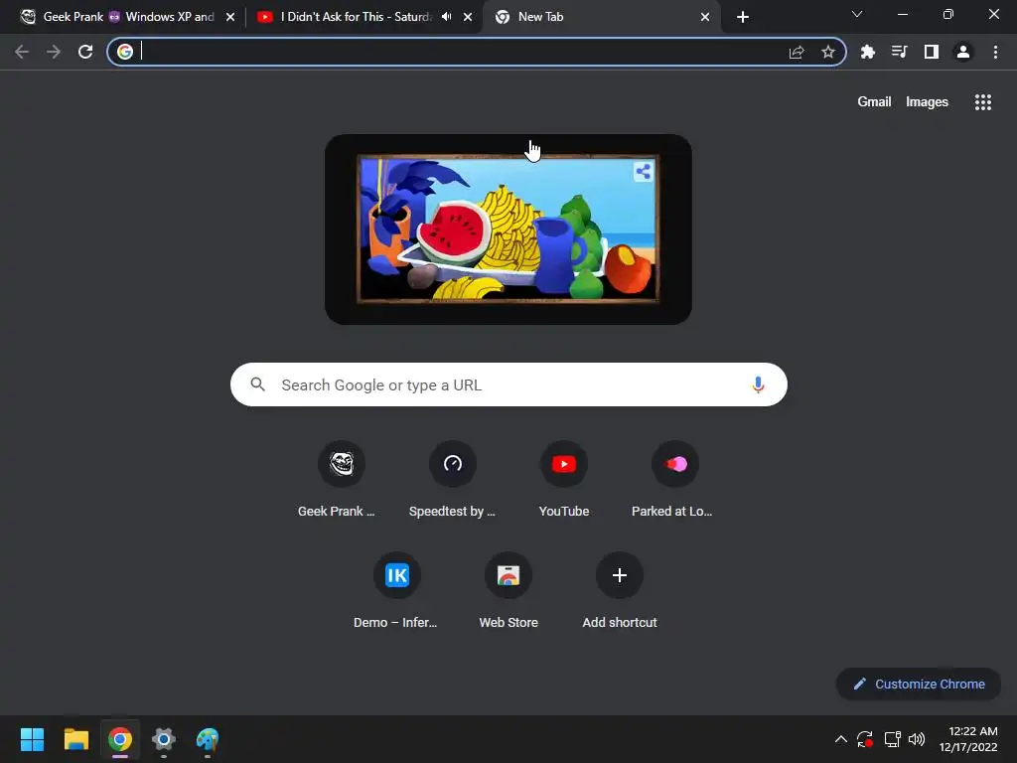Open the media controls icon in toolbar

pos(900,52)
